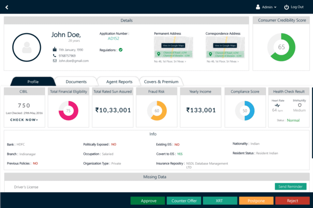313x208 pixels.
Task: Click the phone icon beside 9768757969
Action: pos(54,56)
